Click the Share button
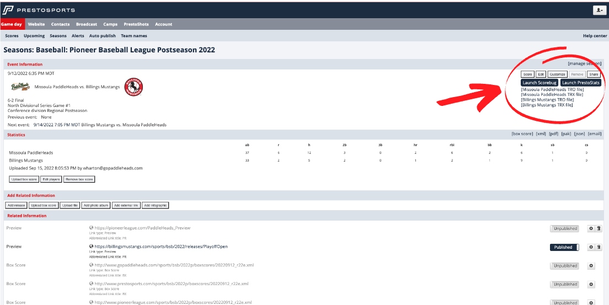The image size is (609, 305). click(594, 74)
